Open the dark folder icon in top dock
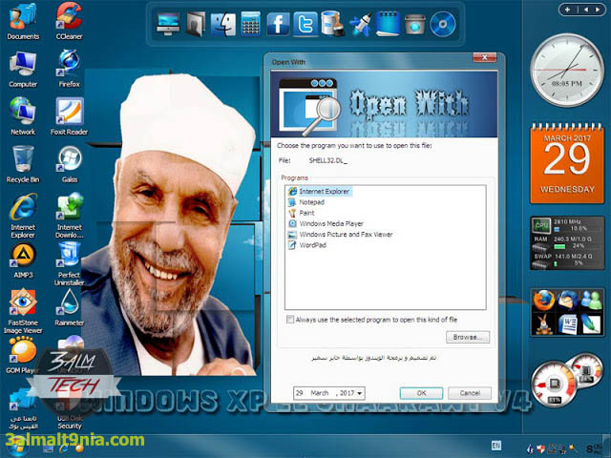Screen dimensions: 611x458 (196, 24)
